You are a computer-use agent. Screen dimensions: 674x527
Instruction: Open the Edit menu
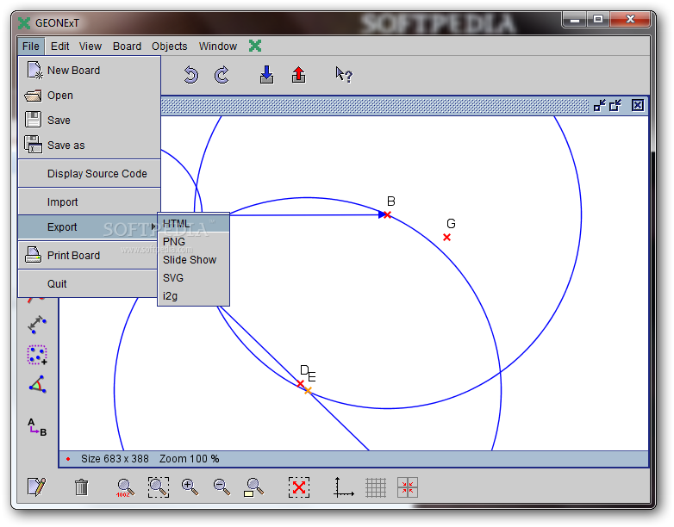click(59, 46)
